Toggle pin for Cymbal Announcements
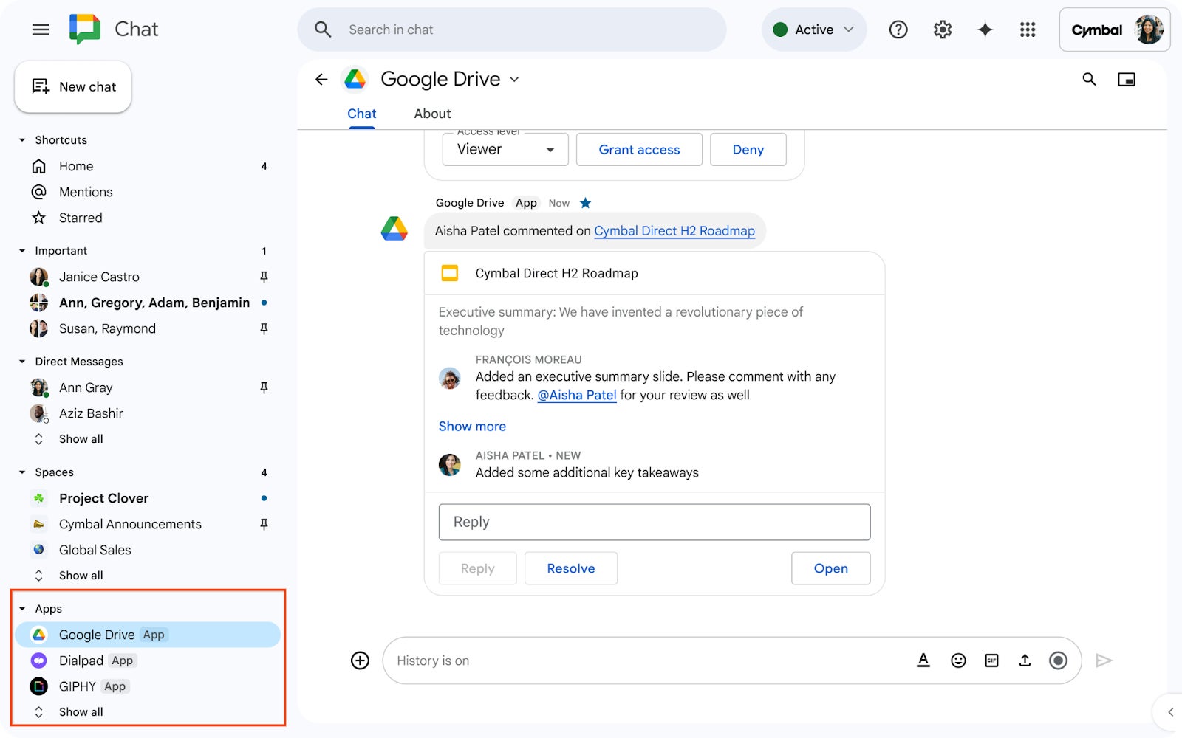This screenshot has height=738, width=1182. pos(264,524)
